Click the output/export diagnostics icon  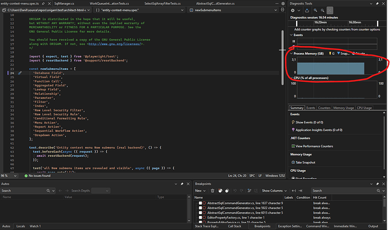pyautogui.click(x=307, y=10)
